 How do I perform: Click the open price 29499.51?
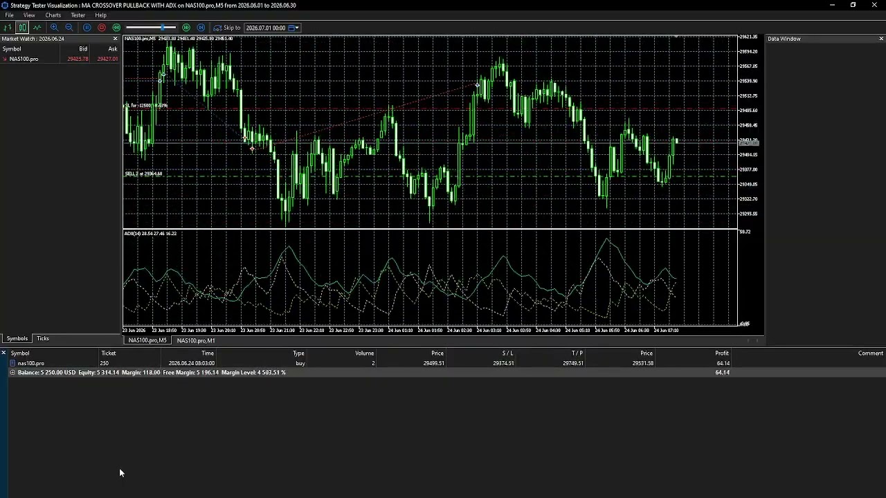pyautogui.click(x=433, y=363)
